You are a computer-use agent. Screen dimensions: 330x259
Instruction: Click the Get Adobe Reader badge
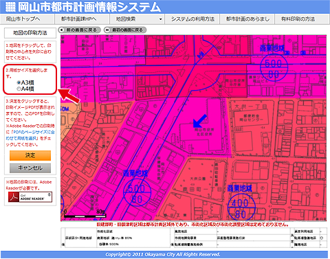30,197
